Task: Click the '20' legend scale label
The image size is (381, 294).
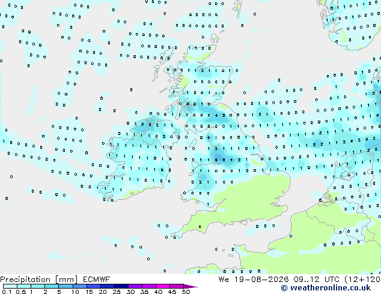Action: point(103,292)
